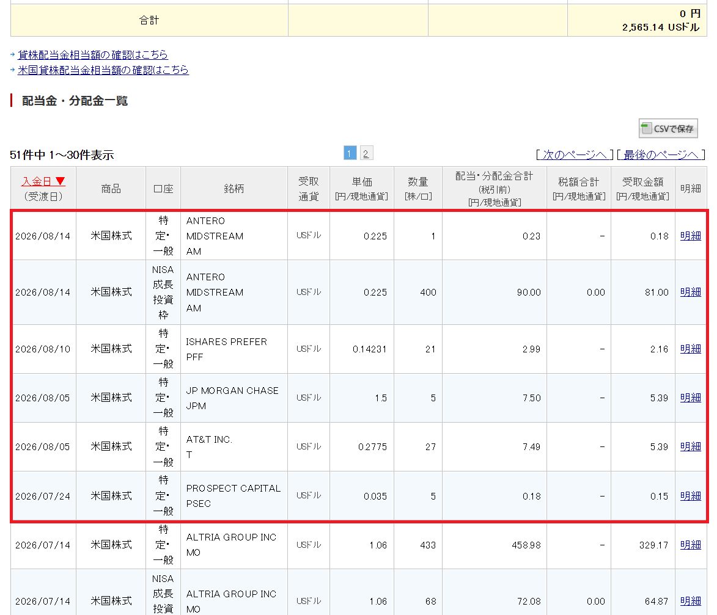
Task: Select the JP MORGAN CHASE JPM cell
Action: [x=234, y=398]
